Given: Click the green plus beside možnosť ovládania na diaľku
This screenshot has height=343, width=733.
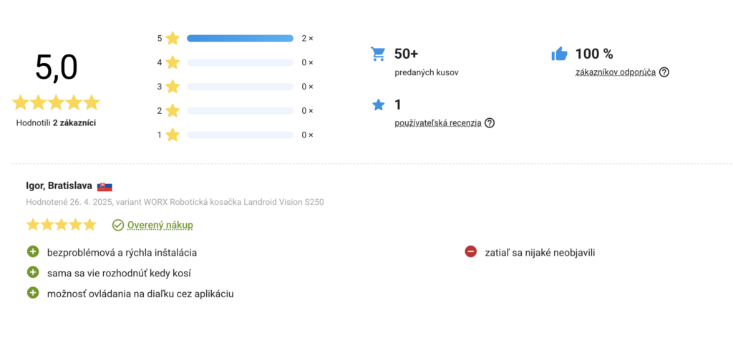Looking at the screenshot, I should [x=33, y=293].
